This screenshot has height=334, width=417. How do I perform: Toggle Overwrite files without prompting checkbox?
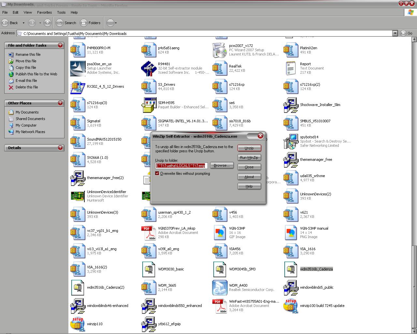[157, 174]
